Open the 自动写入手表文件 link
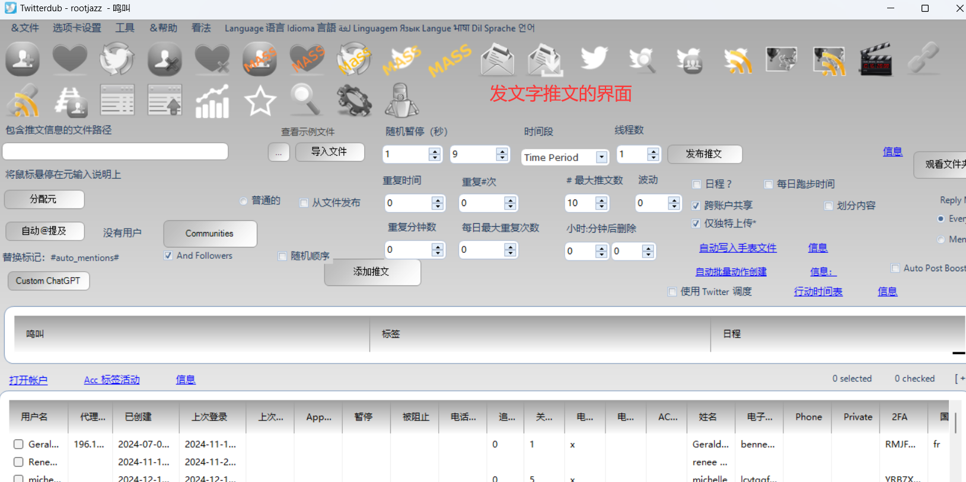The height and width of the screenshot is (482, 966). tap(738, 248)
